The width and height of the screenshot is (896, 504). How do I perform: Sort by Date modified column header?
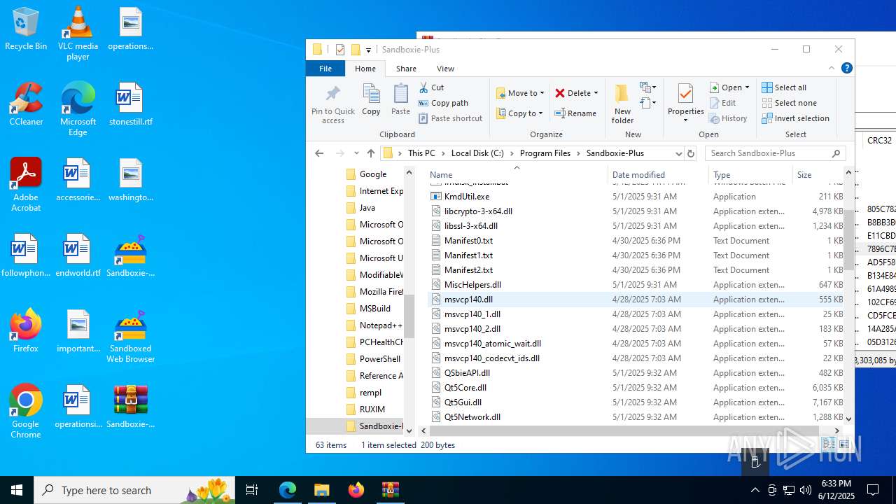point(658,175)
